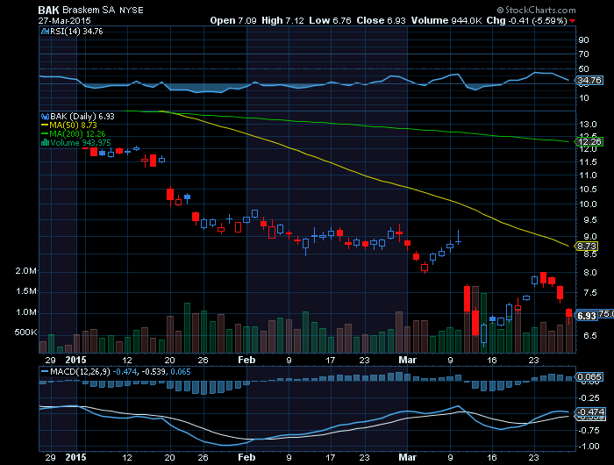
Task: Click the candlestick icon before BAK (Daily)
Action: (x=45, y=117)
